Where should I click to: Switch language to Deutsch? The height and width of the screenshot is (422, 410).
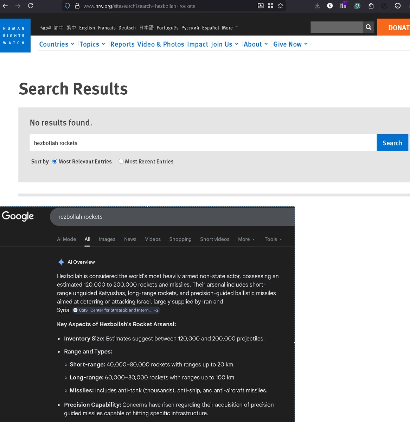pyautogui.click(x=127, y=28)
